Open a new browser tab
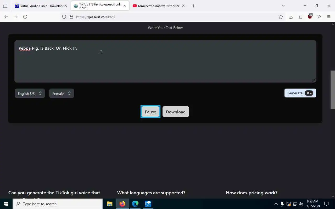Screen dimensions: 335x209 tap(193, 6)
